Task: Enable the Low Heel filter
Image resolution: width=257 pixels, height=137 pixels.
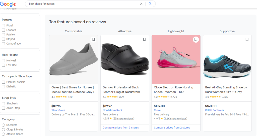Action: coord(4,65)
